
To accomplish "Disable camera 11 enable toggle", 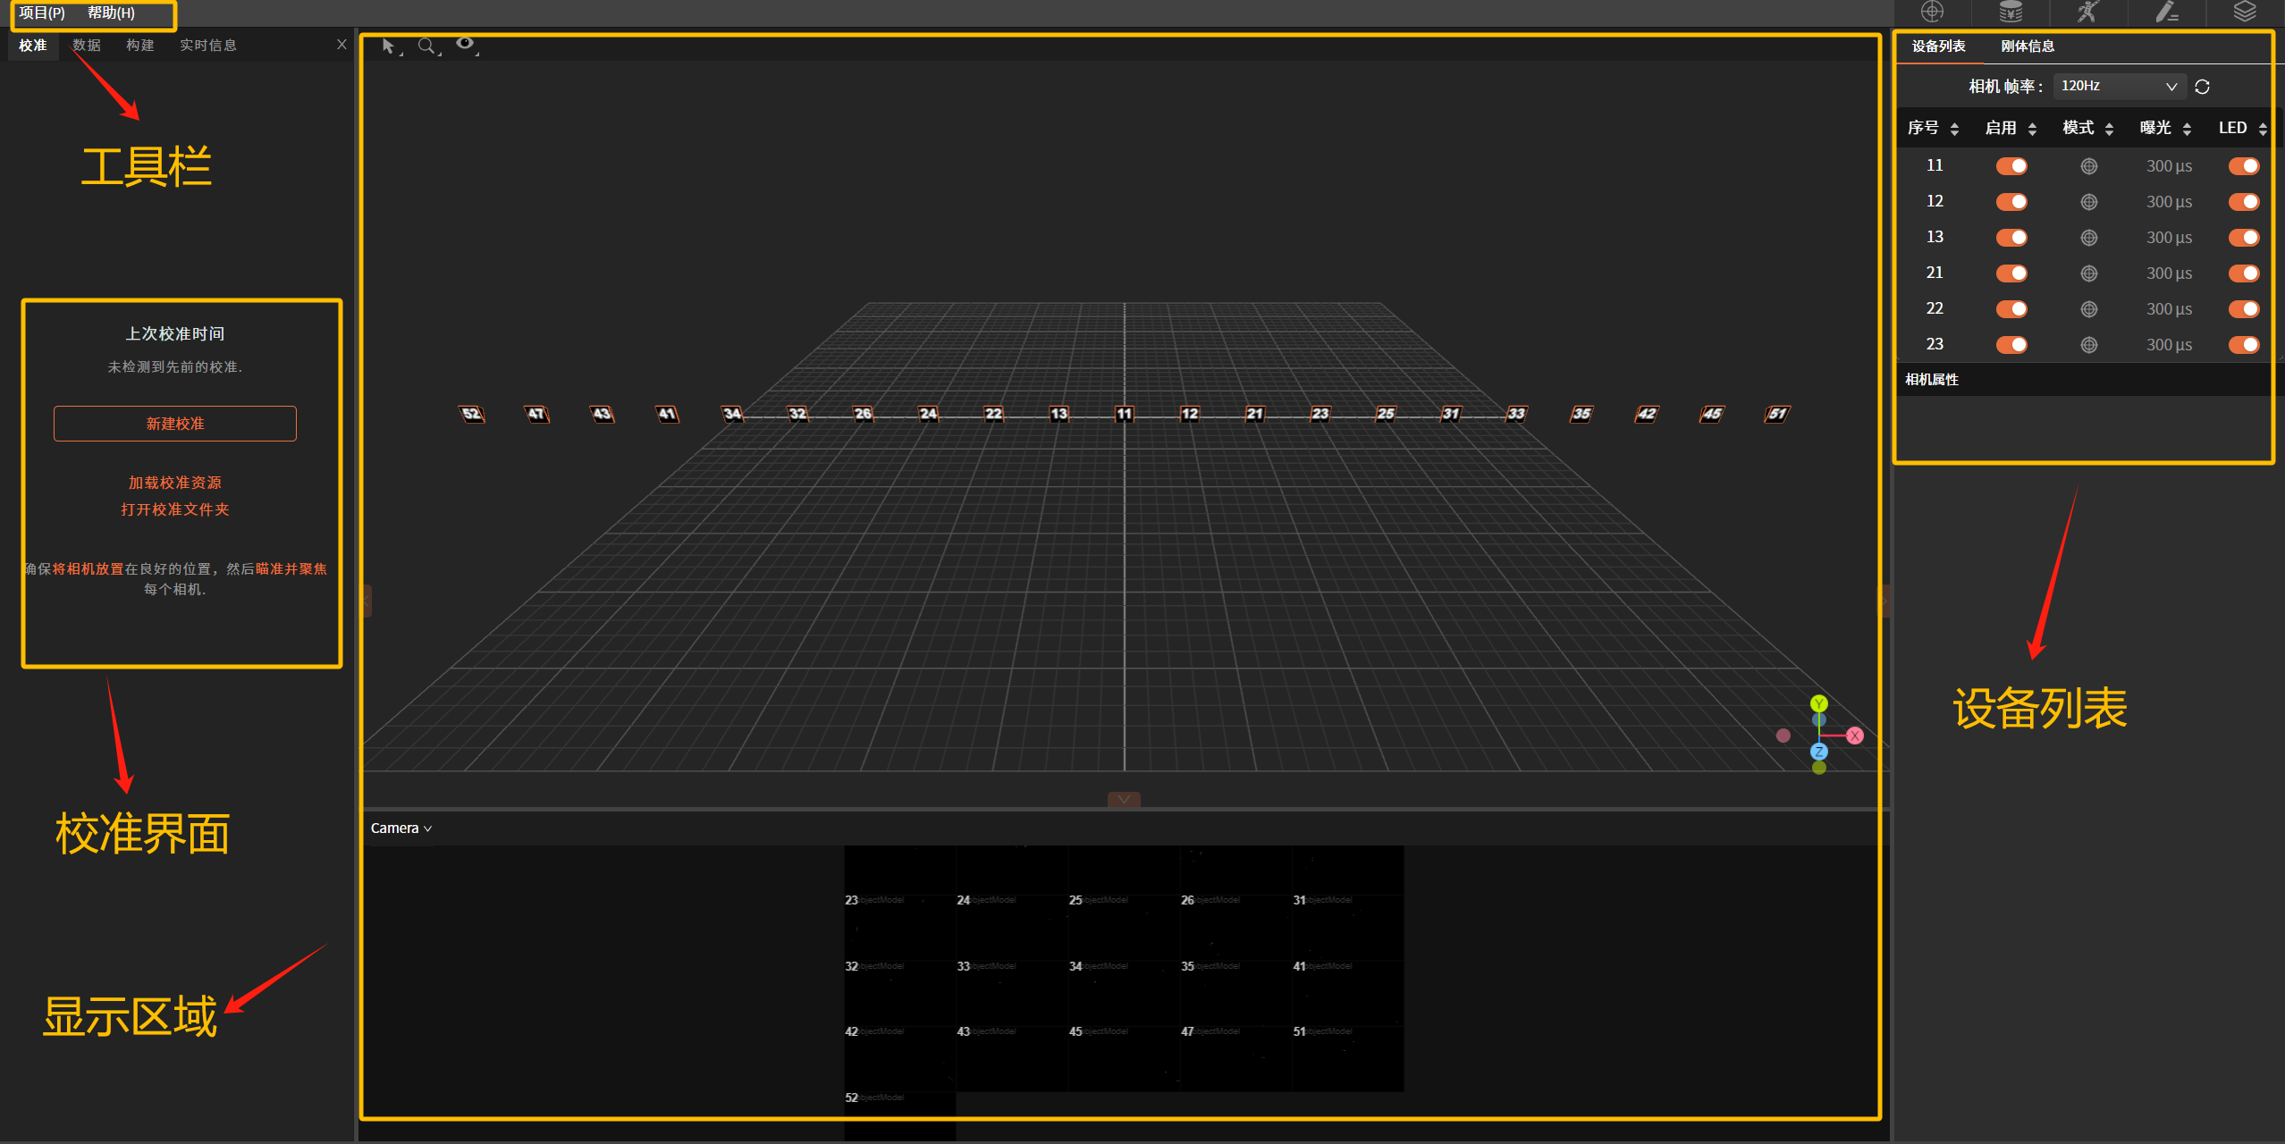I will pos(2011,166).
